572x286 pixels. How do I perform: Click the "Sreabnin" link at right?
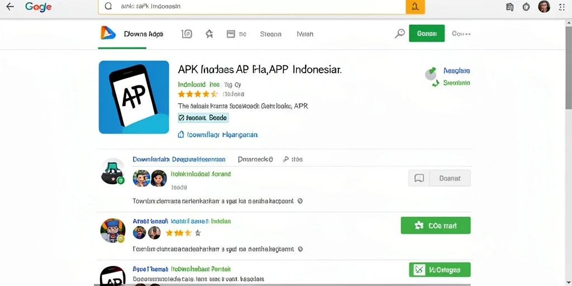pyautogui.click(x=456, y=83)
